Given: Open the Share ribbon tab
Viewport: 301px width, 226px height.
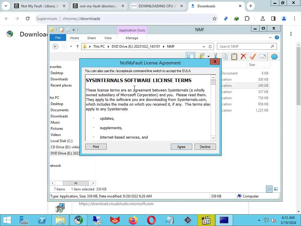Looking at the screenshot, I should coord(91,38).
